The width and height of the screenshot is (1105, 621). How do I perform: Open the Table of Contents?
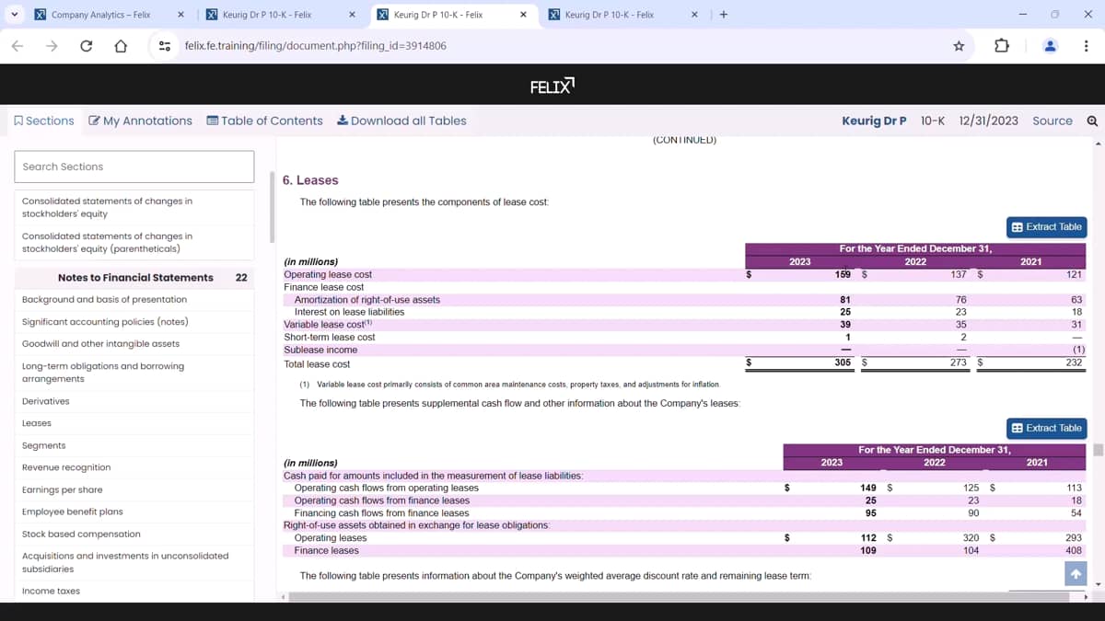pyautogui.click(x=265, y=121)
